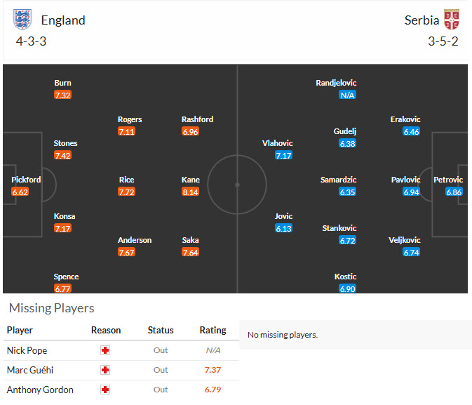Click the Rating column header
Image resolution: width=472 pixels, height=405 pixels.
213,330
